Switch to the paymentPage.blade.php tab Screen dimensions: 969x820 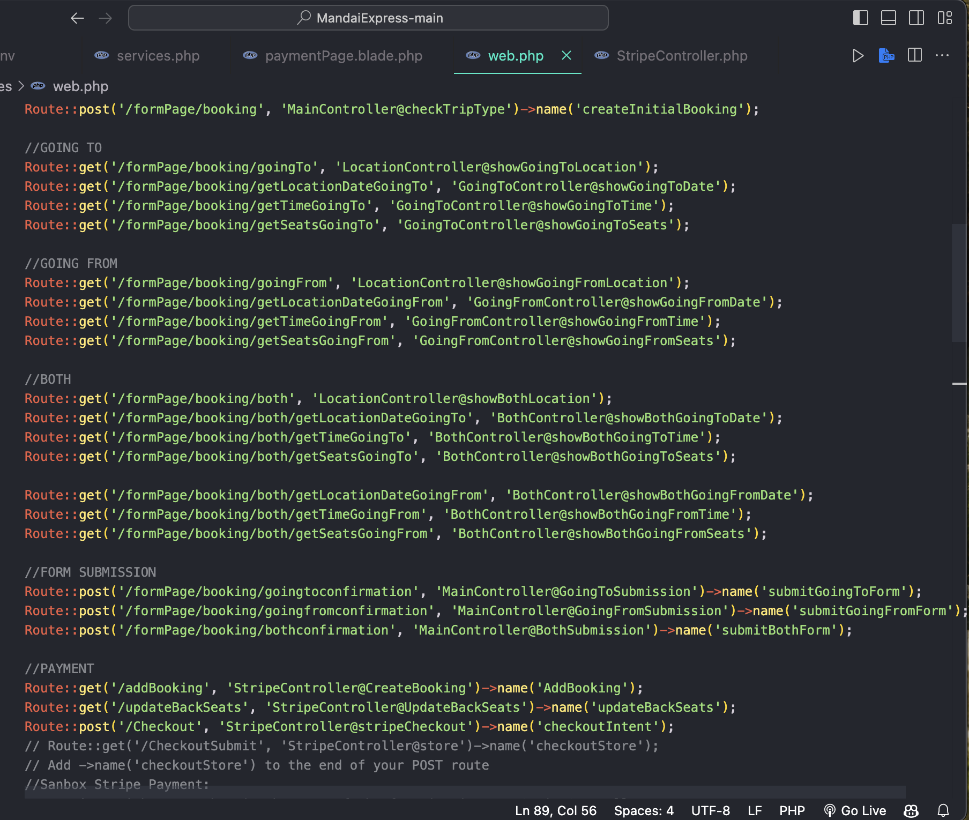pyautogui.click(x=344, y=56)
